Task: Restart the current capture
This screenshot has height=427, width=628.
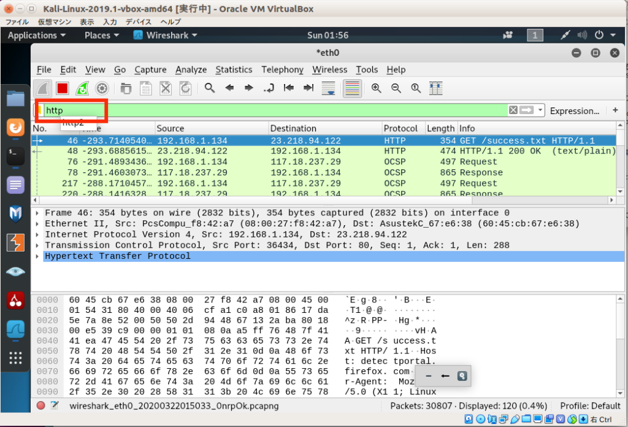Action: [x=82, y=88]
